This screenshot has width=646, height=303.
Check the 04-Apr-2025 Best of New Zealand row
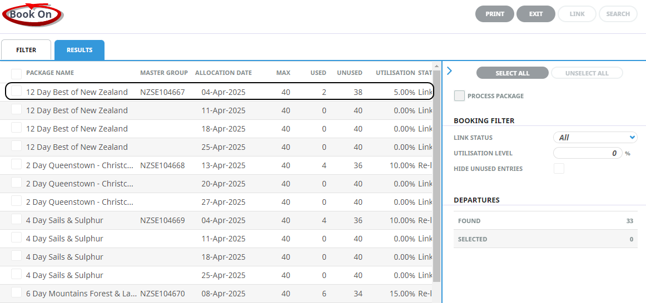point(17,92)
